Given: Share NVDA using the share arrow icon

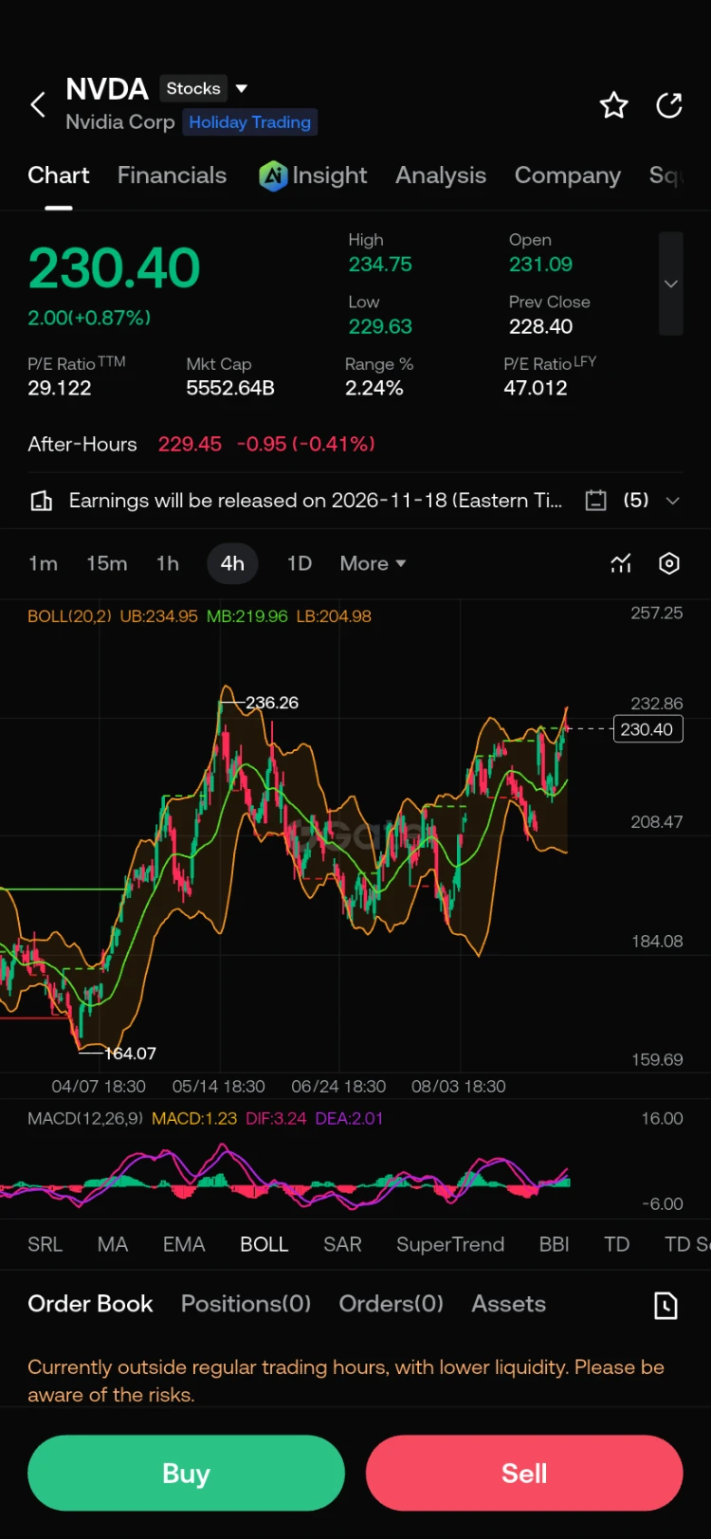Looking at the screenshot, I should [669, 104].
